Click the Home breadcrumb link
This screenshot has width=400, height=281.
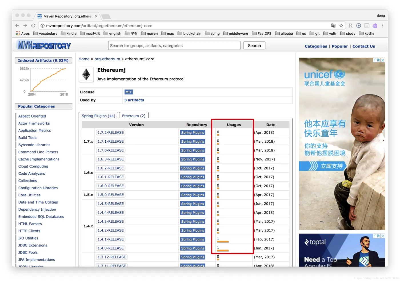(84, 59)
